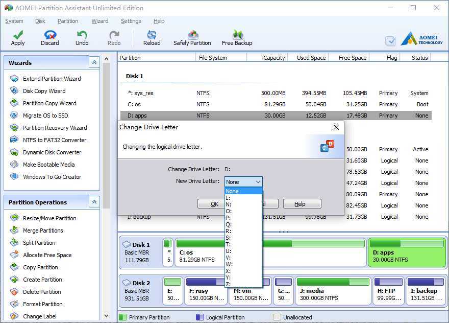This screenshot has width=449, height=323.
Task: Select Format Partition operation
Action: tap(43, 304)
